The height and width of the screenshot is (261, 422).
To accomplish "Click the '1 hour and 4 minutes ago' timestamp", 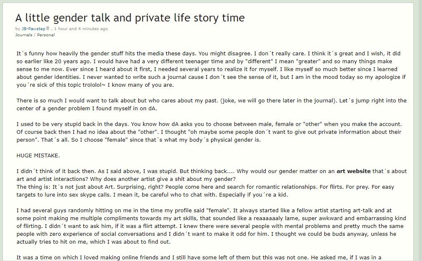I will tap(81, 29).
